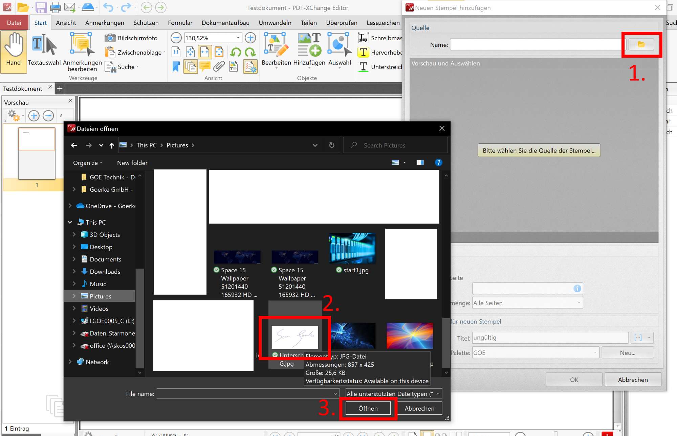The height and width of the screenshot is (436, 677).
Task: Select OneDrive - Goerke tree item
Action: pos(106,206)
